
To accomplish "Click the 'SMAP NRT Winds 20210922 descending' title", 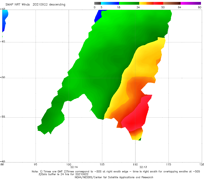I will click(x=35, y=4).
